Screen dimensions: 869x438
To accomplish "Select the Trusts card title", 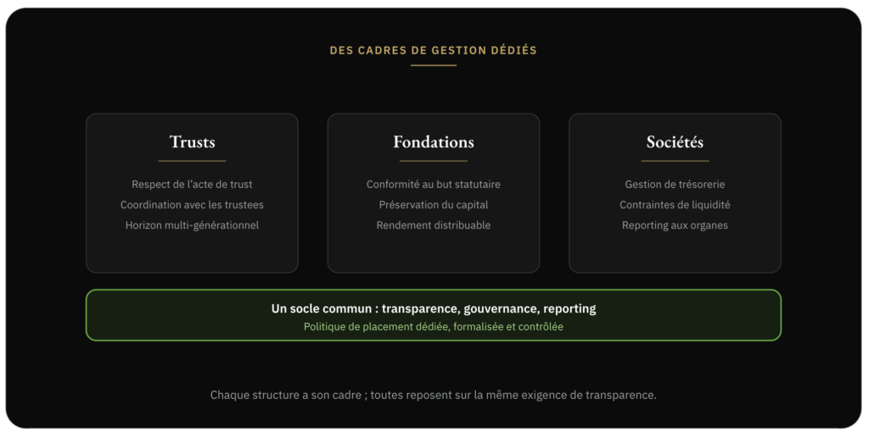I will [x=192, y=142].
